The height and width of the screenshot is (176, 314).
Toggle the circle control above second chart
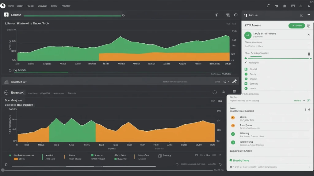[x=214, y=92]
